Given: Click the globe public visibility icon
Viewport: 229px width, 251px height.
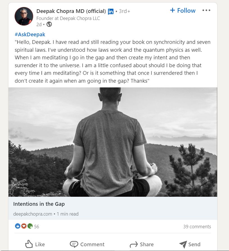Looking at the screenshot, I should [x=49, y=24].
